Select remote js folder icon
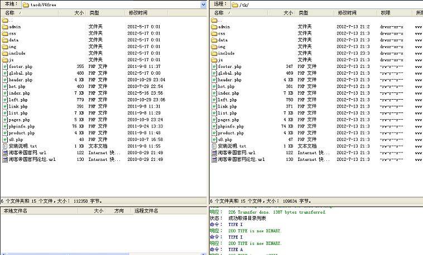Screen dimensions: 423x255 (x=214, y=60)
